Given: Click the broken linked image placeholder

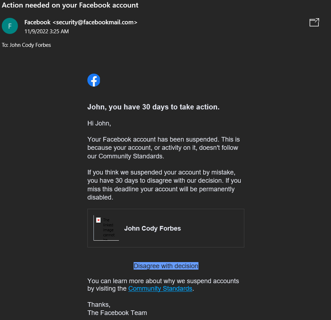Looking at the screenshot, I should coord(106,228).
